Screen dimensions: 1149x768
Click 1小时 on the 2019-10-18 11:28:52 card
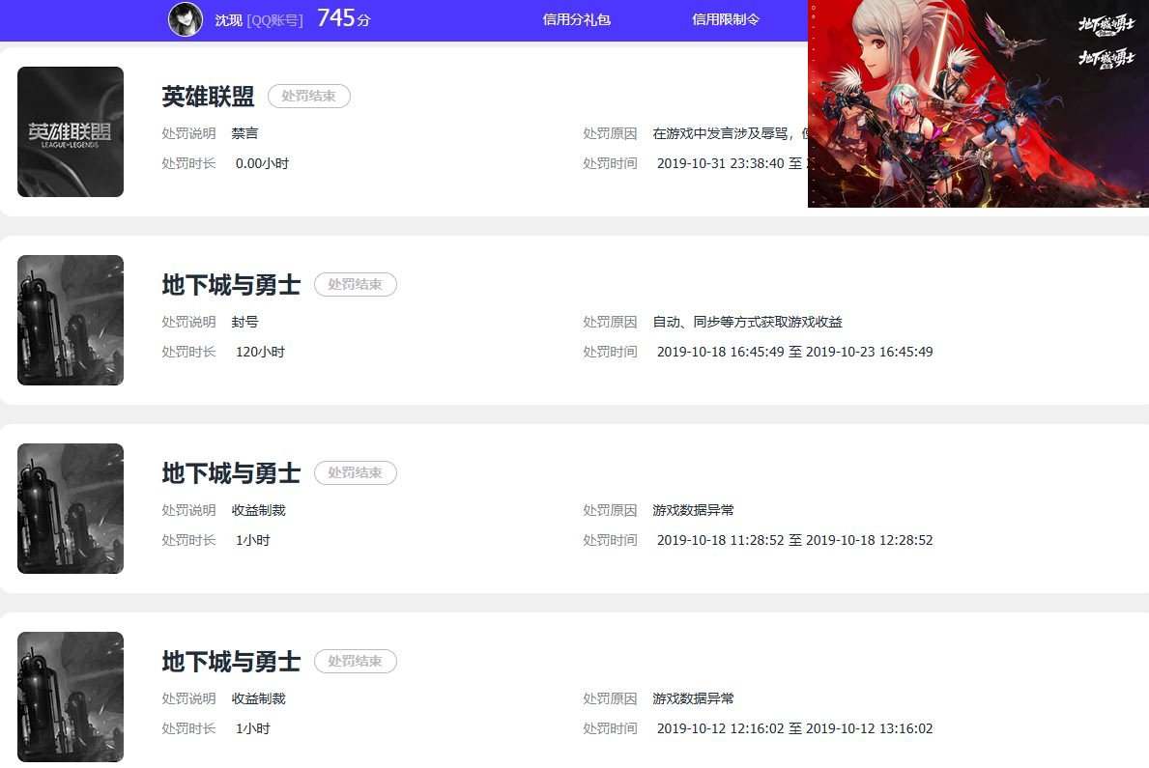coord(253,540)
